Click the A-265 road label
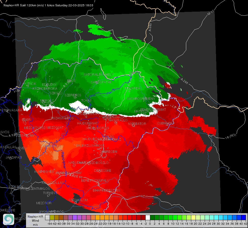 point(184,81)
